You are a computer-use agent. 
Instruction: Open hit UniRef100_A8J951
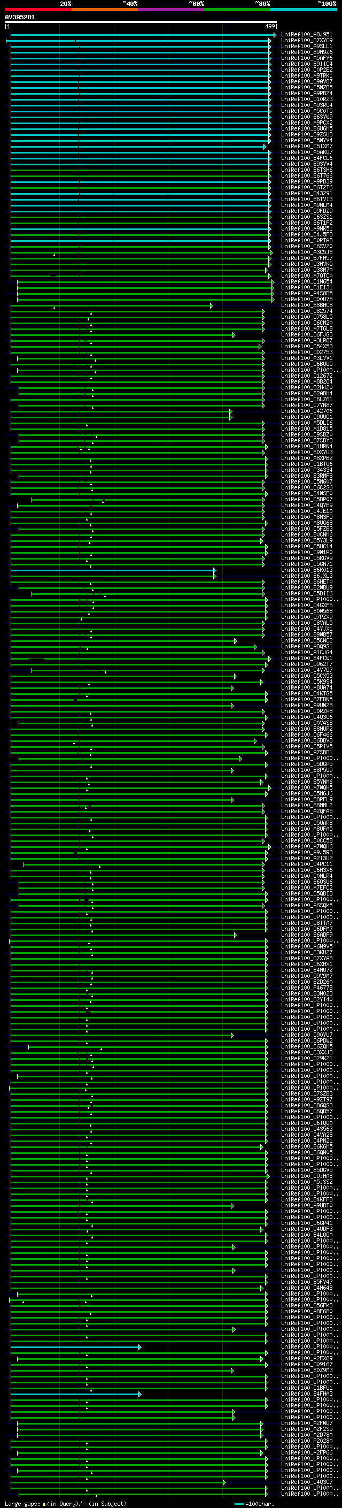point(307,35)
